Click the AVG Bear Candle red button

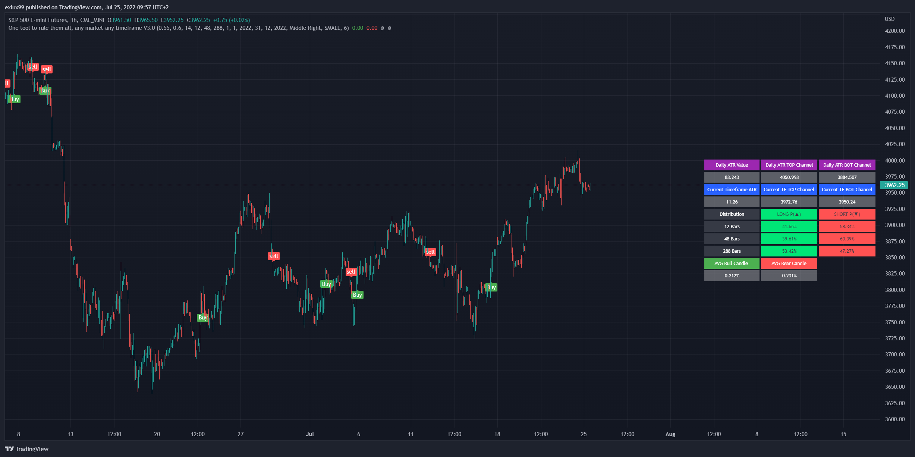[x=789, y=264]
